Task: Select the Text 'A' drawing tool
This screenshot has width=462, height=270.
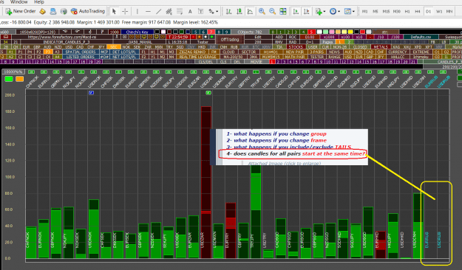Action: pyautogui.click(x=190, y=12)
